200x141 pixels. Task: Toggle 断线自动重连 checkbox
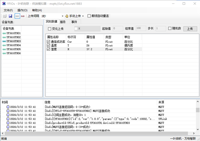tap(89, 16)
